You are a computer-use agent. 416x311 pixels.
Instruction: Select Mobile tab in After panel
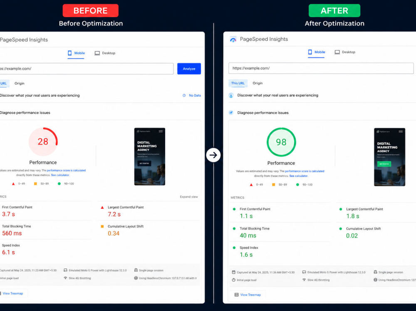[317, 52]
